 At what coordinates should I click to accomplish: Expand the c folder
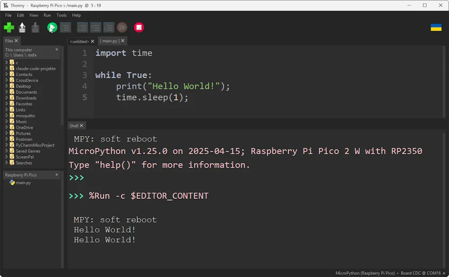tap(7, 62)
